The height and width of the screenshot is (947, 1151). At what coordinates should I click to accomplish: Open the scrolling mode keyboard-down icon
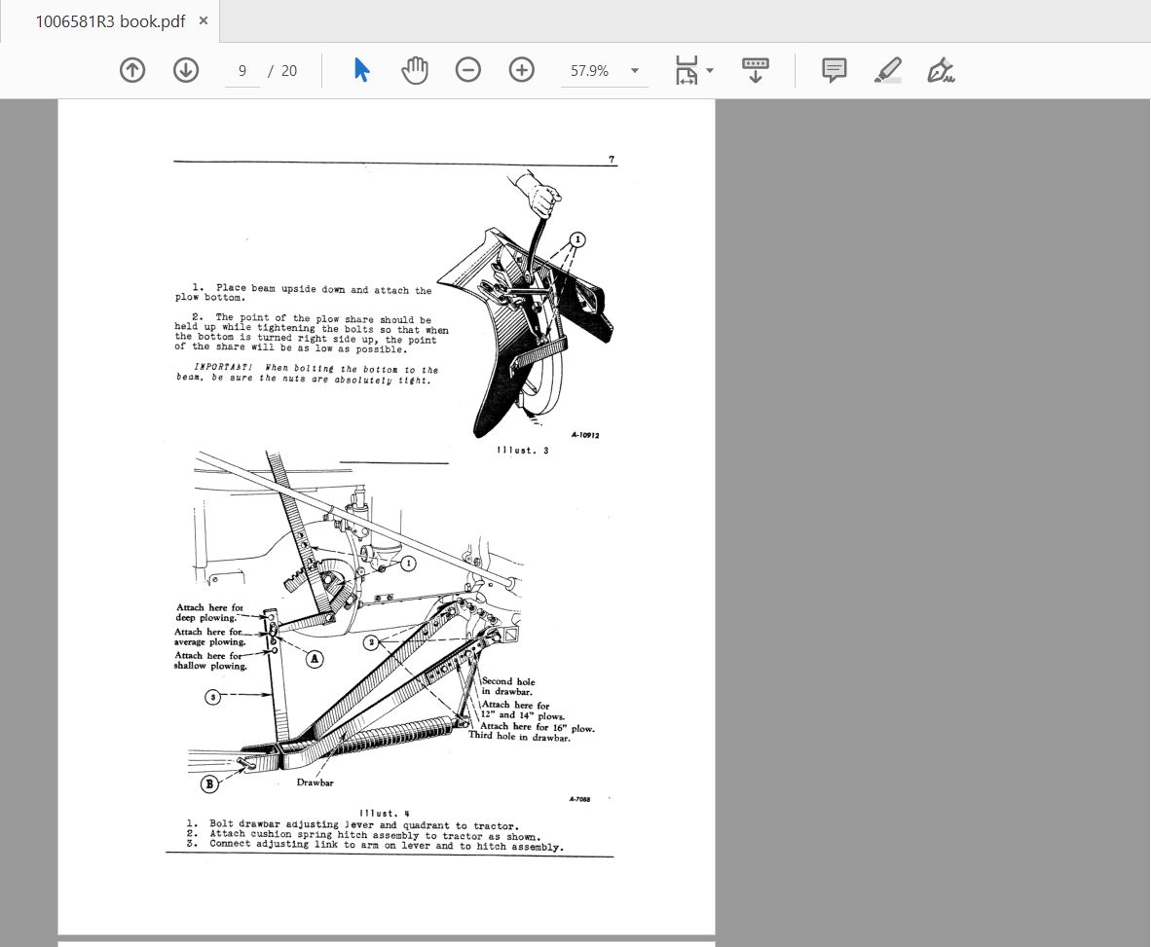(756, 70)
